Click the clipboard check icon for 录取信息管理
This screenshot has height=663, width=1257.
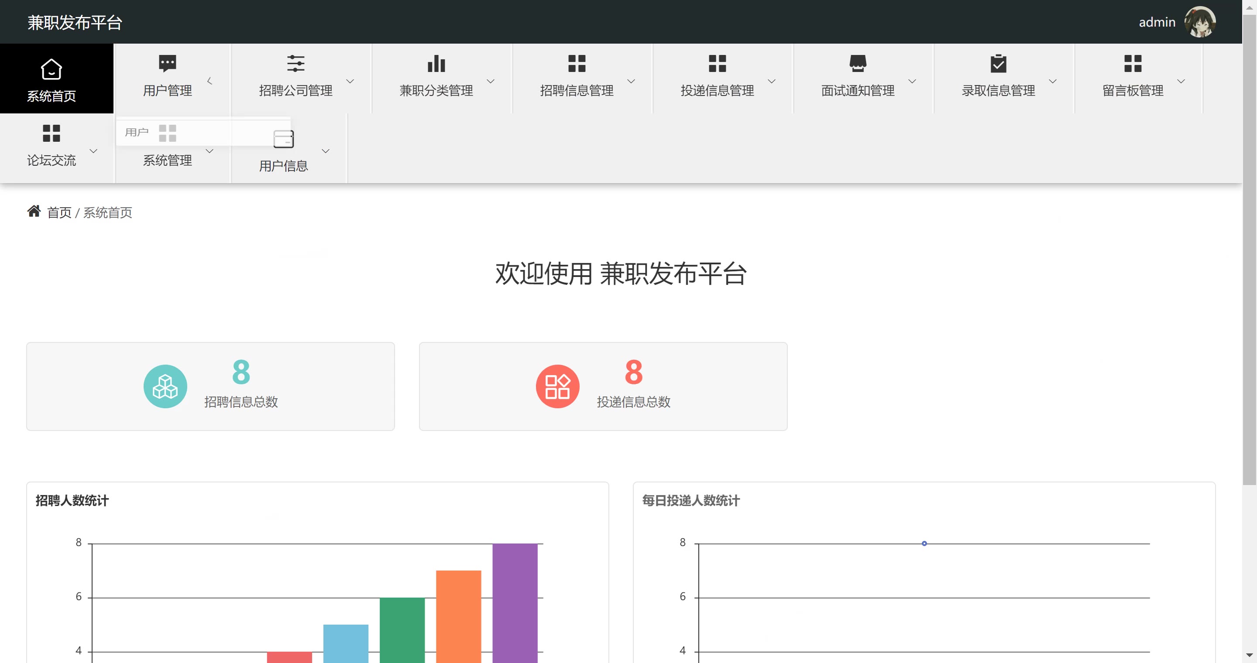click(x=998, y=63)
